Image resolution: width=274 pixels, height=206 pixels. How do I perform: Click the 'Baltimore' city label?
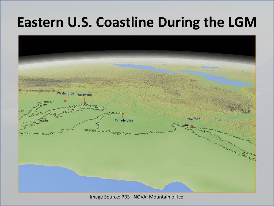85,95
